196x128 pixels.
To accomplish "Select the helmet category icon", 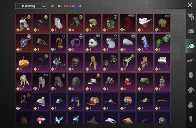I will pyautogui.click(x=191, y=31).
